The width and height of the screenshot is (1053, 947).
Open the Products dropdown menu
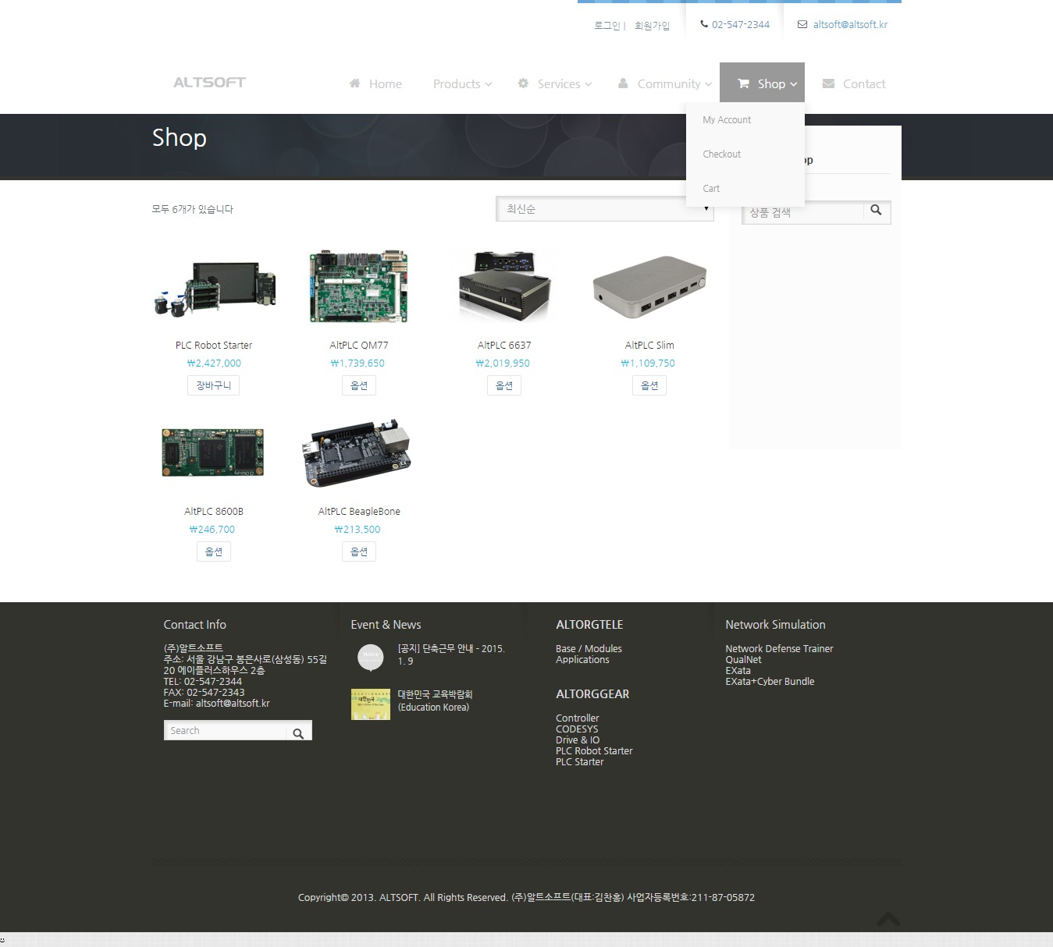coord(462,83)
